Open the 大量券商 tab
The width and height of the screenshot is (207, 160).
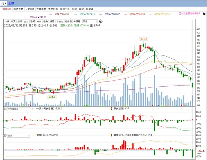pos(41,9)
